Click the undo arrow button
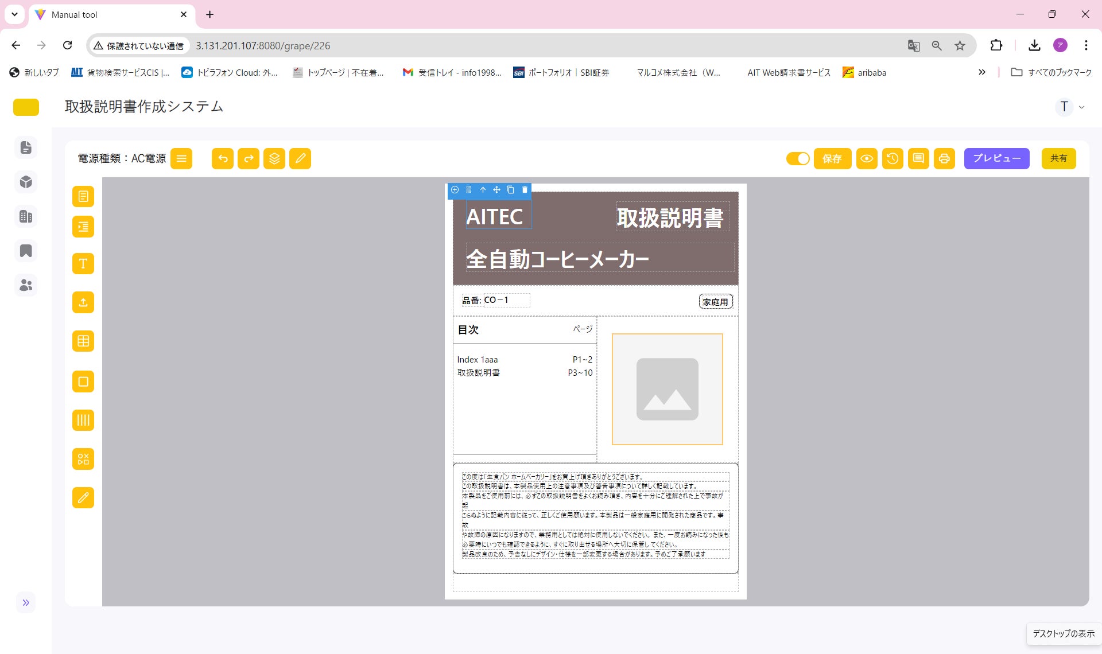The width and height of the screenshot is (1102, 654). click(223, 159)
